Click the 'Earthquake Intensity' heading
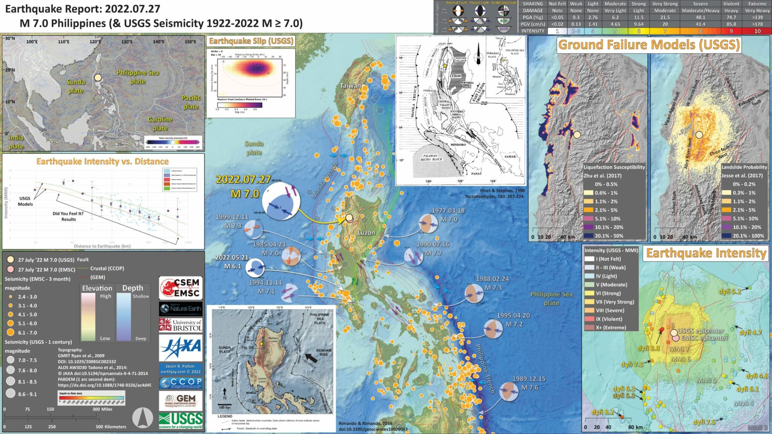 (706, 253)
